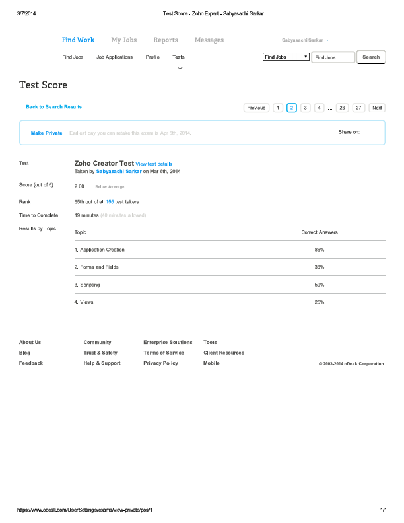Open the My Jobs tab

(x=124, y=40)
